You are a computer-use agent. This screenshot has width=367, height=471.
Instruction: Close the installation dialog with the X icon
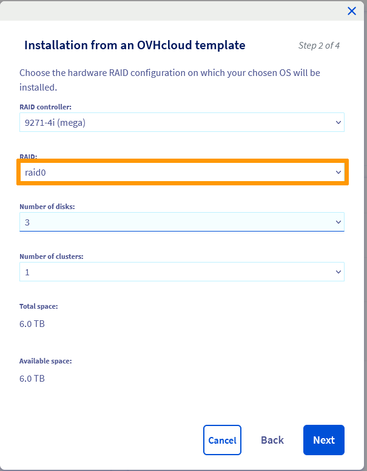point(351,11)
